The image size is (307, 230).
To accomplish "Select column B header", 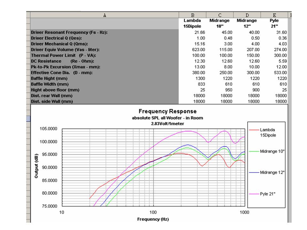I will 193,15.
